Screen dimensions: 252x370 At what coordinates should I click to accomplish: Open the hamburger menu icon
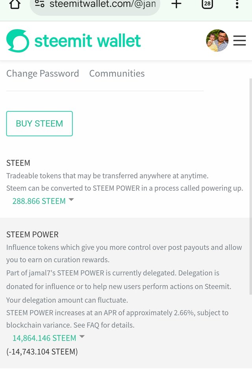[239, 40]
